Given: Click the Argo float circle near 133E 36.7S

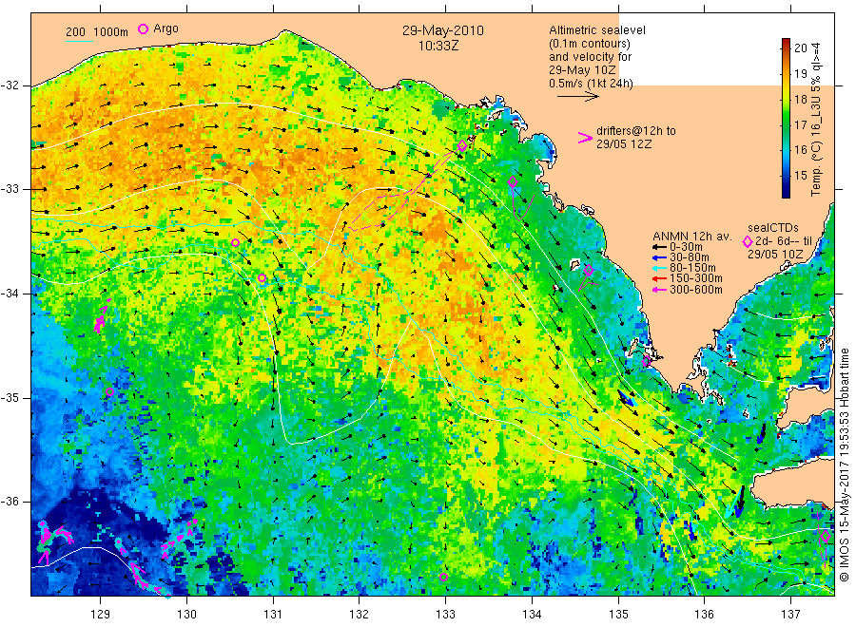Looking at the screenshot, I should click(x=444, y=577).
